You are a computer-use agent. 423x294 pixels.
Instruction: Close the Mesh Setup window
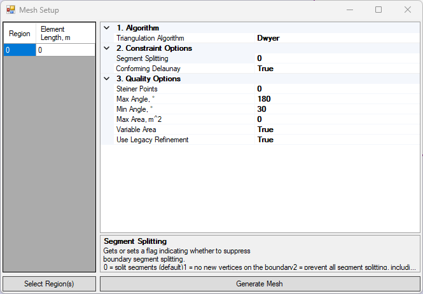pyautogui.click(x=408, y=10)
